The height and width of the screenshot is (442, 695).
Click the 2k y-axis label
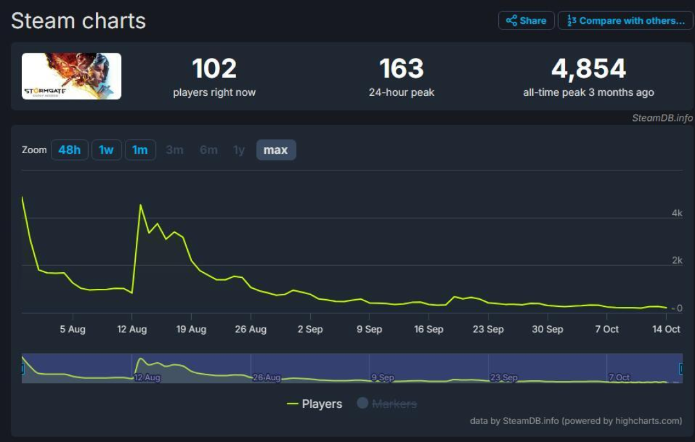coord(677,260)
